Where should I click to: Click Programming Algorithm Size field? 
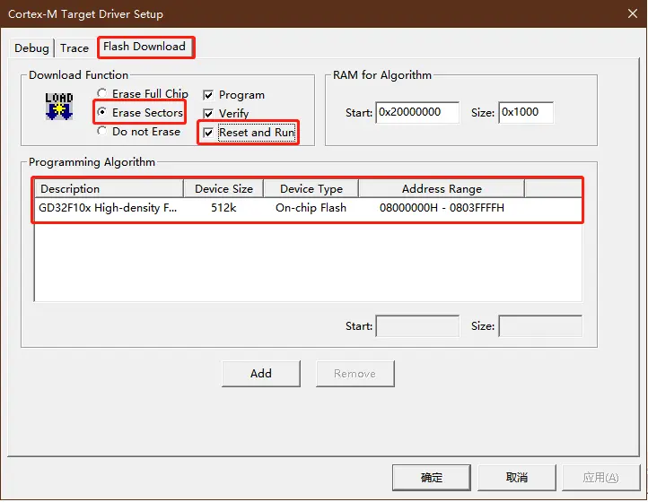[540, 326]
